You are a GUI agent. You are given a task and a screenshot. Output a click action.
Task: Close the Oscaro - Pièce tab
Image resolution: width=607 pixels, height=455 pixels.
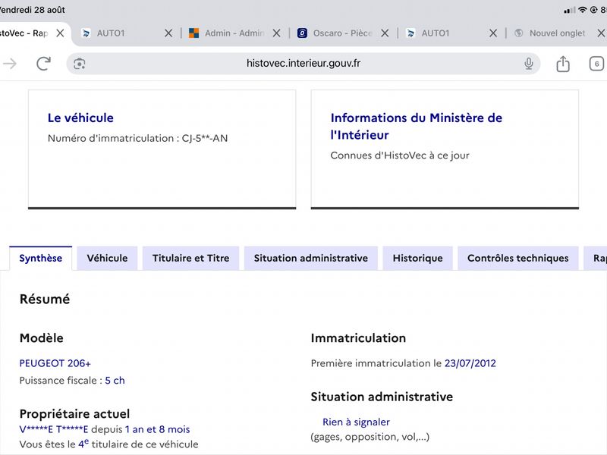[x=385, y=33]
